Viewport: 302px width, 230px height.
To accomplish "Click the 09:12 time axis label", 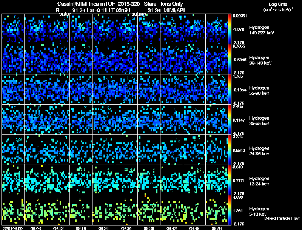I will coord(59,228).
